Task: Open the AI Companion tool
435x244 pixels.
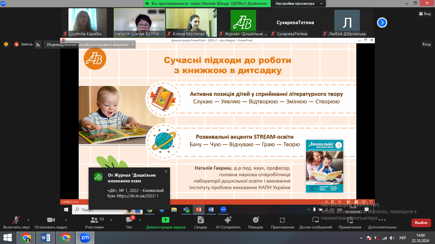Action: point(228,222)
